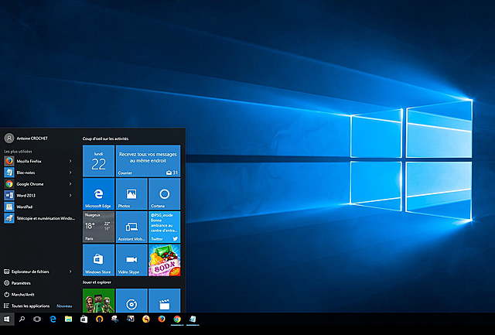
Task: Open the taskbar search magnifier
Action: (x=22, y=320)
